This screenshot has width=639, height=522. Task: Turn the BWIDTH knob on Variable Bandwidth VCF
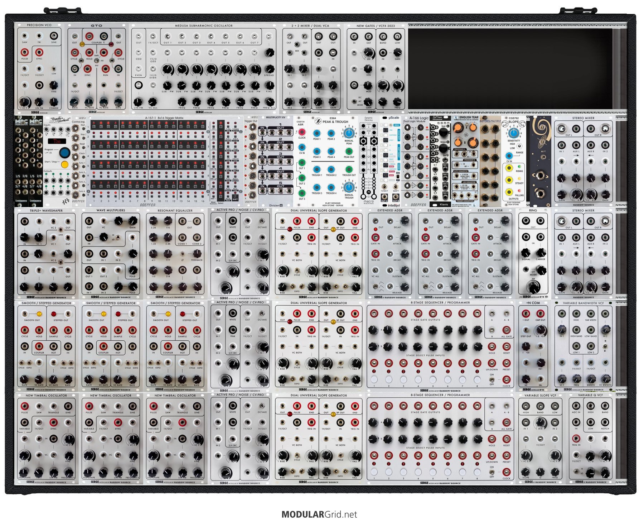[x=591, y=379]
